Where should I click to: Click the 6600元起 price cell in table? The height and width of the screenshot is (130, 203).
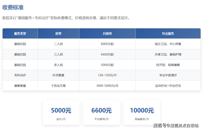point(107,54)
